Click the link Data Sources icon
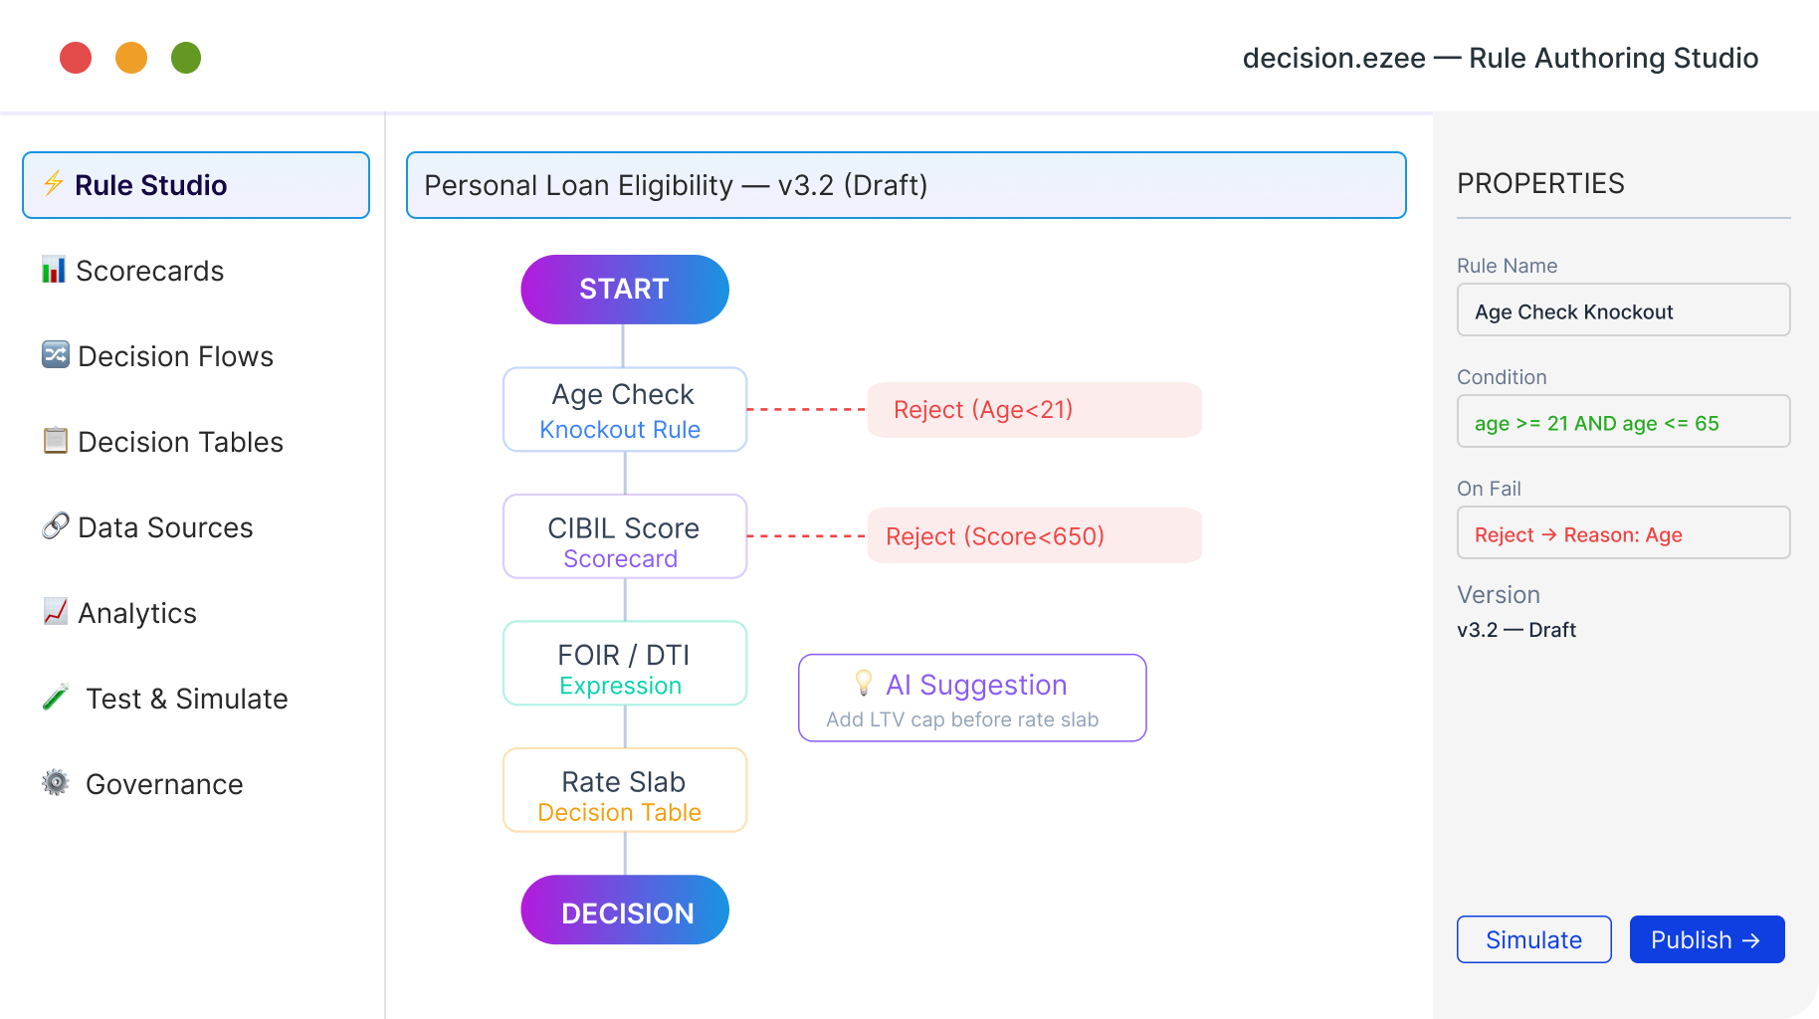 point(56,525)
